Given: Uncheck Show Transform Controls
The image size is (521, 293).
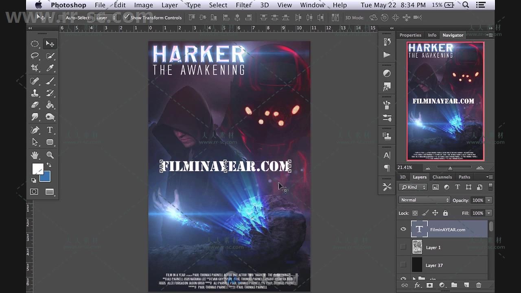Looking at the screenshot, I should 126,17.
